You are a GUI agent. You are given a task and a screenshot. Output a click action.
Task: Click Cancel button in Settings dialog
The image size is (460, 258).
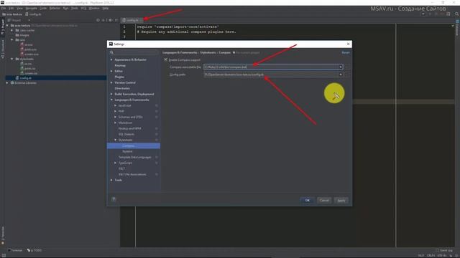324,201
